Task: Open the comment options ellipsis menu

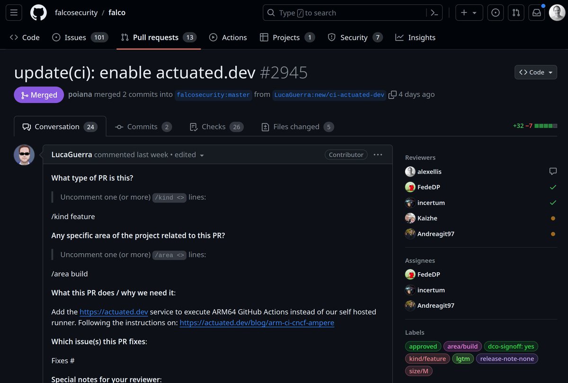Action: coord(378,155)
